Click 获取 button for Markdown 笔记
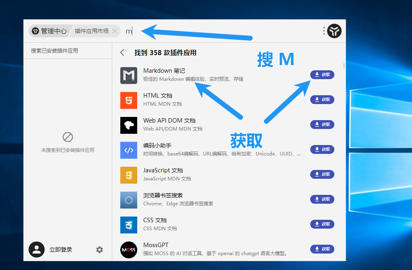 (322, 75)
